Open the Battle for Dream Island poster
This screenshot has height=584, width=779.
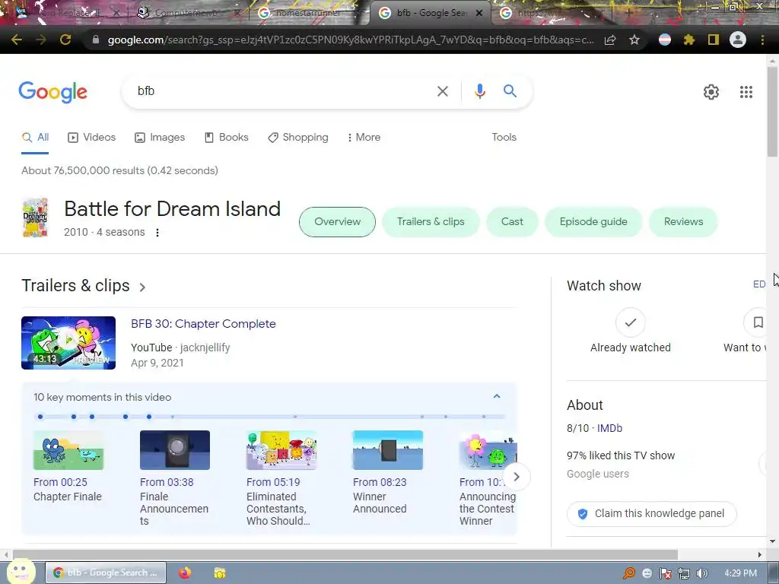tap(35, 217)
